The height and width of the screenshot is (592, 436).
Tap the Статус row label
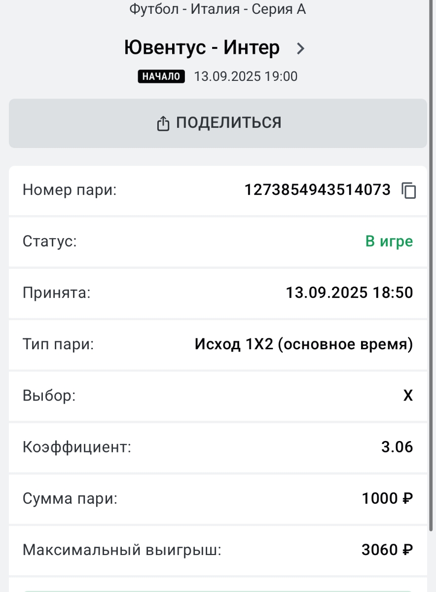tap(50, 241)
